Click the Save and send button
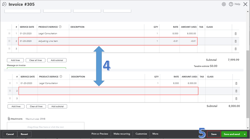This screenshot has height=139, width=250. pyautogui.click(x=232, y=134)
